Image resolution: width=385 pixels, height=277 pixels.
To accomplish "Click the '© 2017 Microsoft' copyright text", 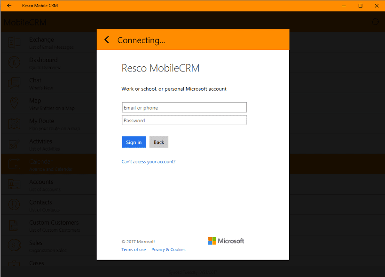I will tap(138, 242).
